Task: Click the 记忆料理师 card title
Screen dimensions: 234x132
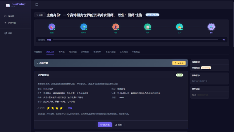Action: pyautogui.click(x=43, y=75)
